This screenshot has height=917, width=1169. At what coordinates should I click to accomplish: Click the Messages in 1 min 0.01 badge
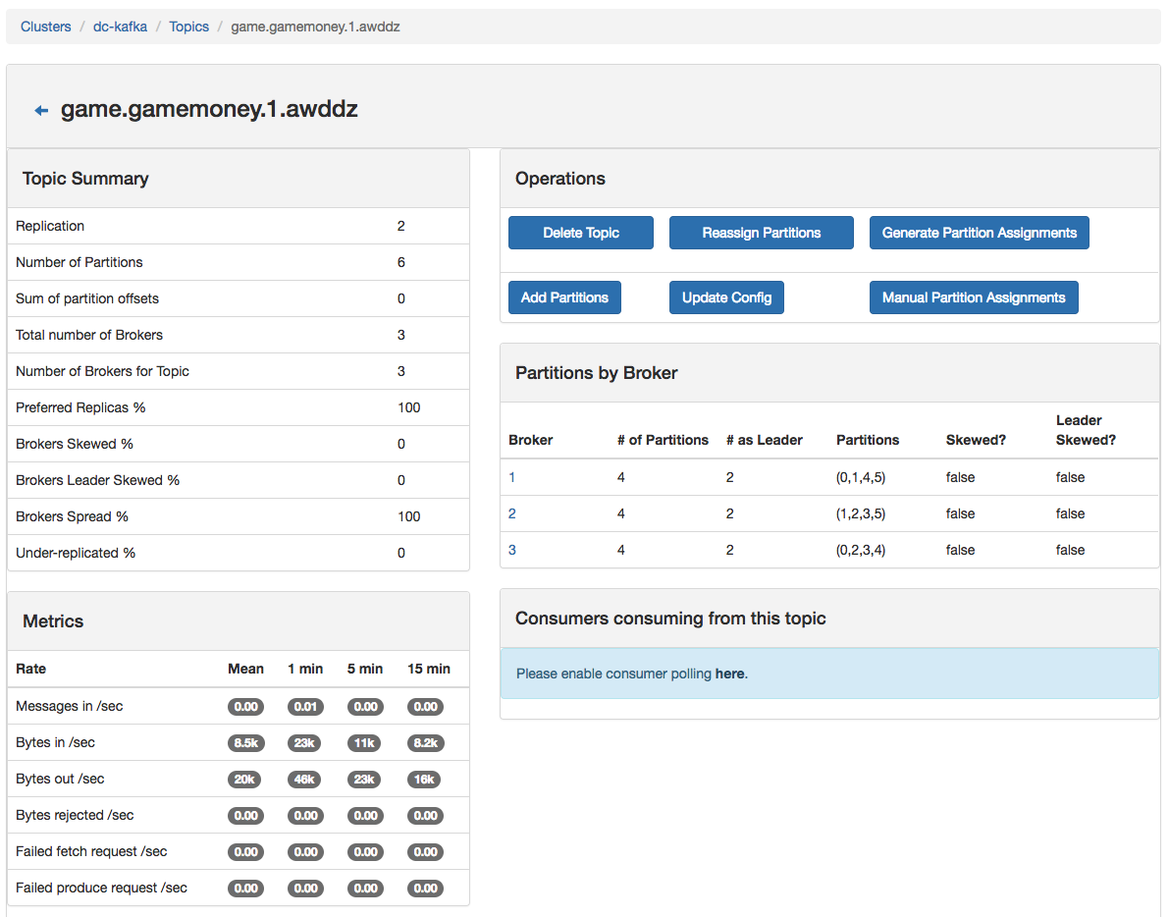[305, 707]
